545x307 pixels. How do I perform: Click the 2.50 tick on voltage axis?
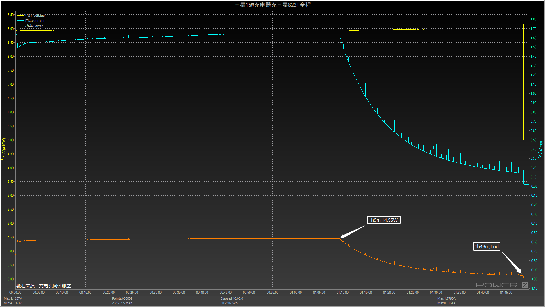[11, 209]
